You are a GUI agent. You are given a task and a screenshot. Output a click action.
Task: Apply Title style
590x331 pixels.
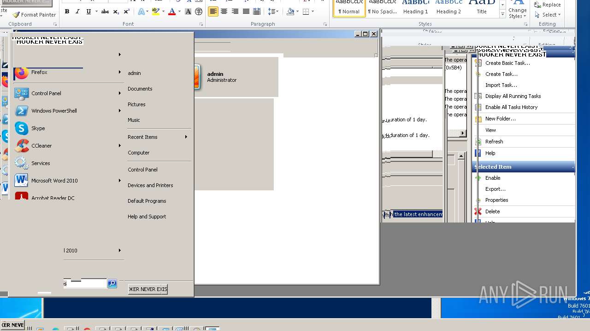point(482,8)
